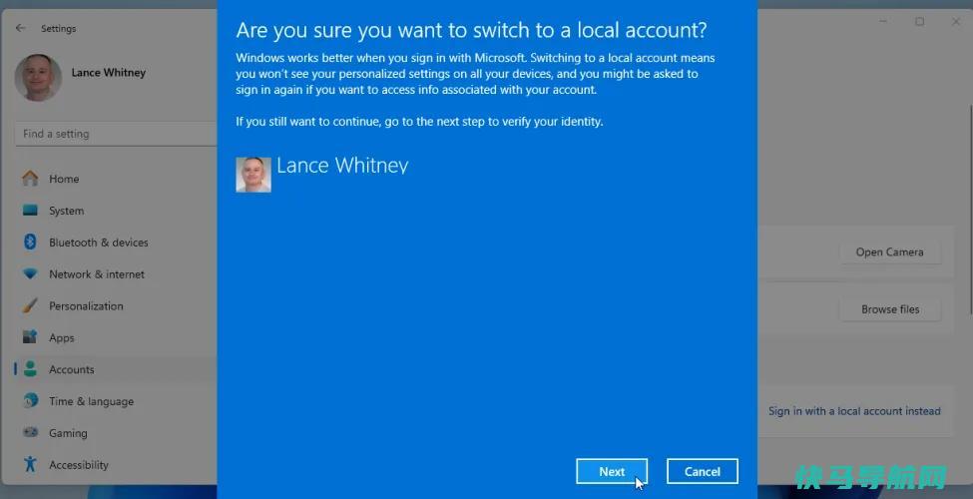The height and width of the screenshot is (499, 973).
Task: Click the Lance Whitney name in Settings sidebar
Action: point(109,73)
